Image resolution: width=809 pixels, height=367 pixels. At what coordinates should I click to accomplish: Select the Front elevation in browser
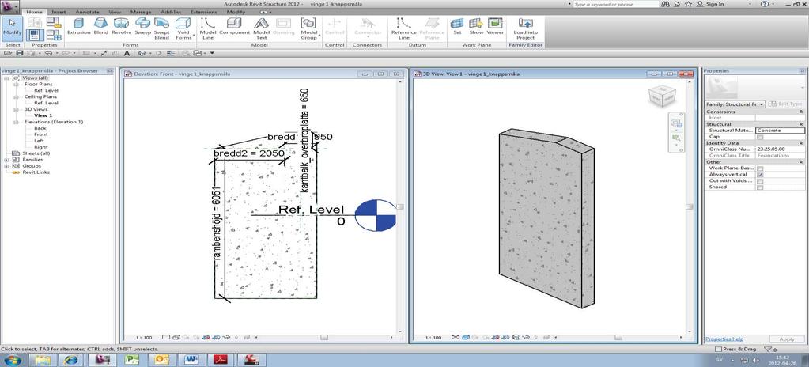pyautogui.click(x=41, y=134)
